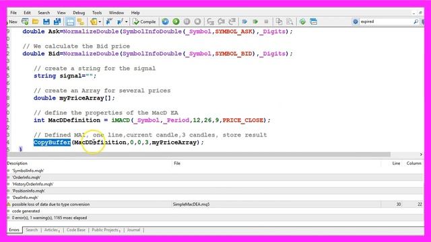The width and height of the screenshot is (431, 242).
Task: Open dropdown arrow next to function icon
Action: [126, 22]
